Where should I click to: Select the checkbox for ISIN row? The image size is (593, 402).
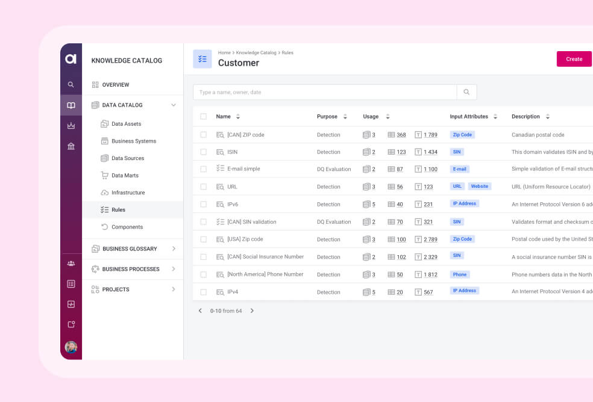(x=203, y=152)
